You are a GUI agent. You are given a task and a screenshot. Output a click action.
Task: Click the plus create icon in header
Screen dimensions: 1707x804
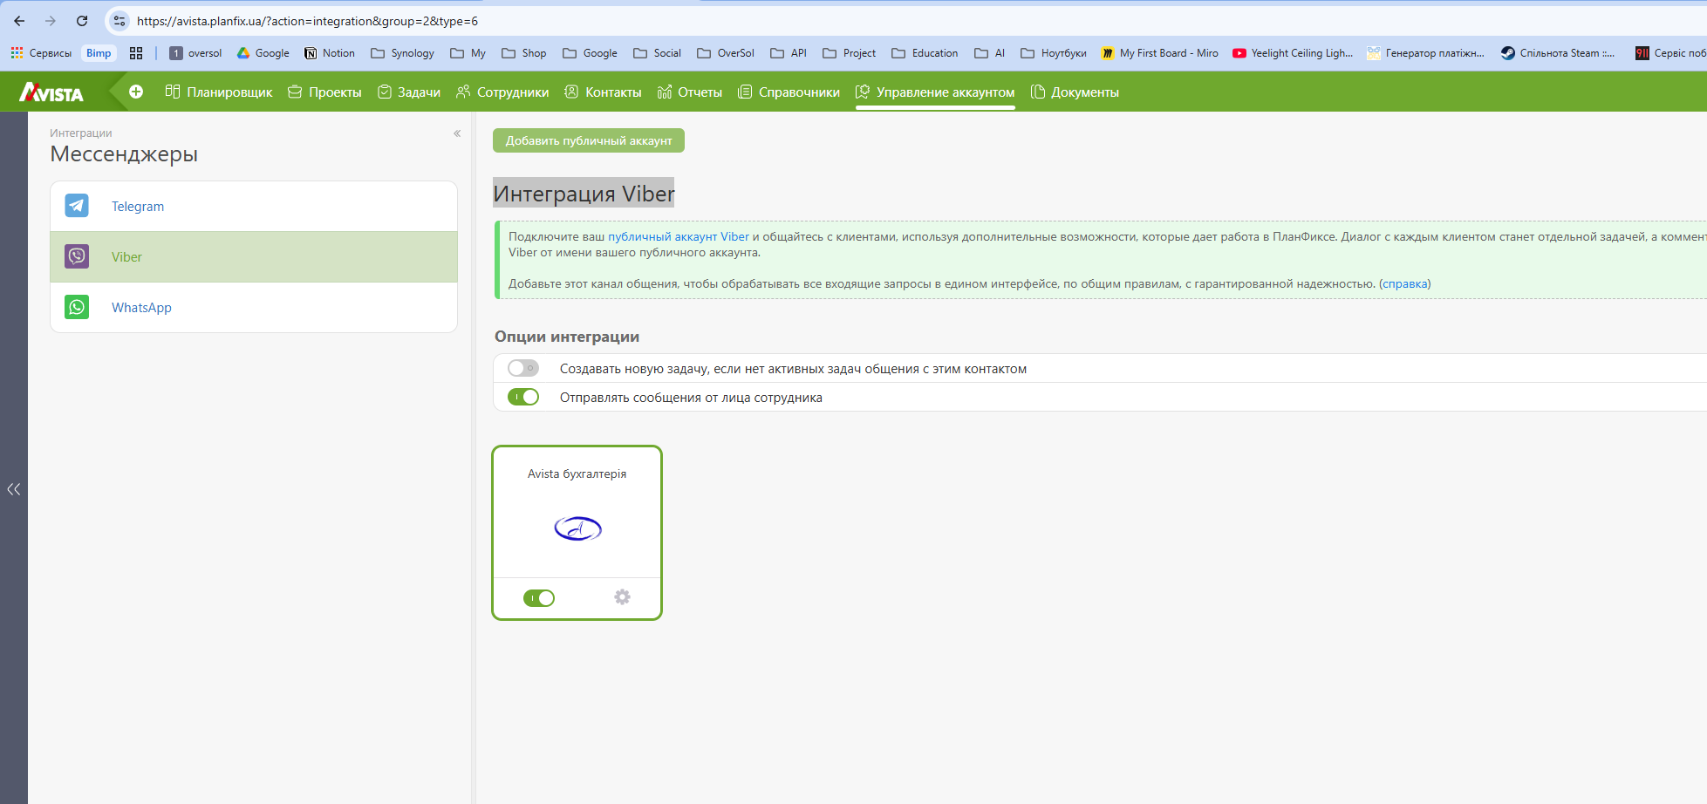click(136, 92)
